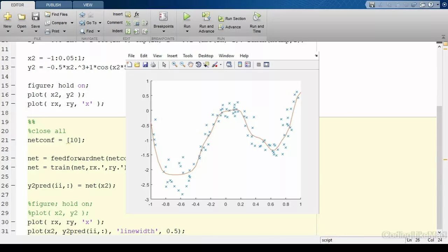The image size is (448, 252).
Task: Click the Smart Indent icon
Action: (x=128, y=31)
